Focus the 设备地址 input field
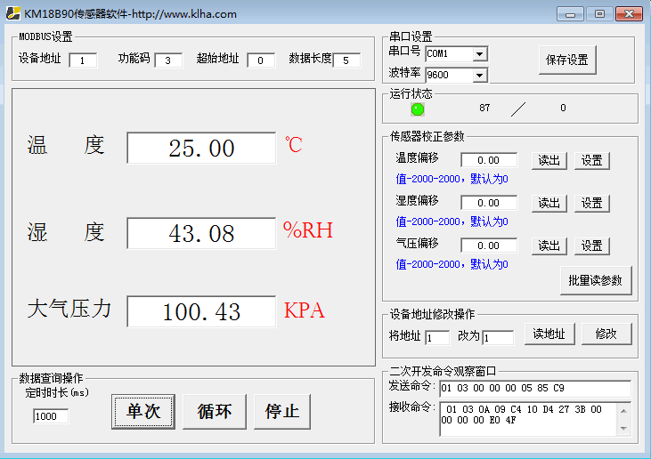The width and height of the screenshot is (651, 459). click(x=83, y=60)
